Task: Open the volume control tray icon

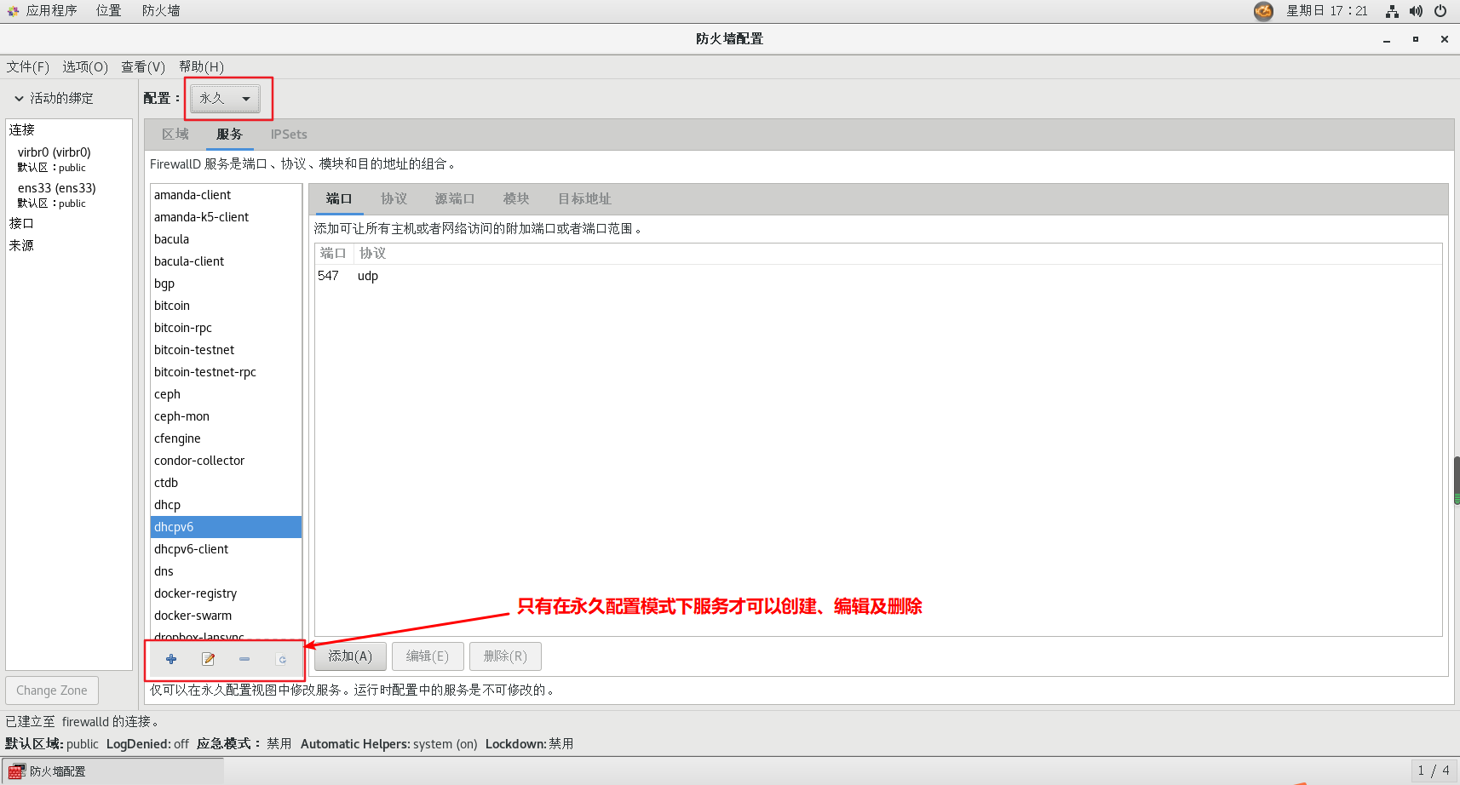Action: coord(1416,11)
